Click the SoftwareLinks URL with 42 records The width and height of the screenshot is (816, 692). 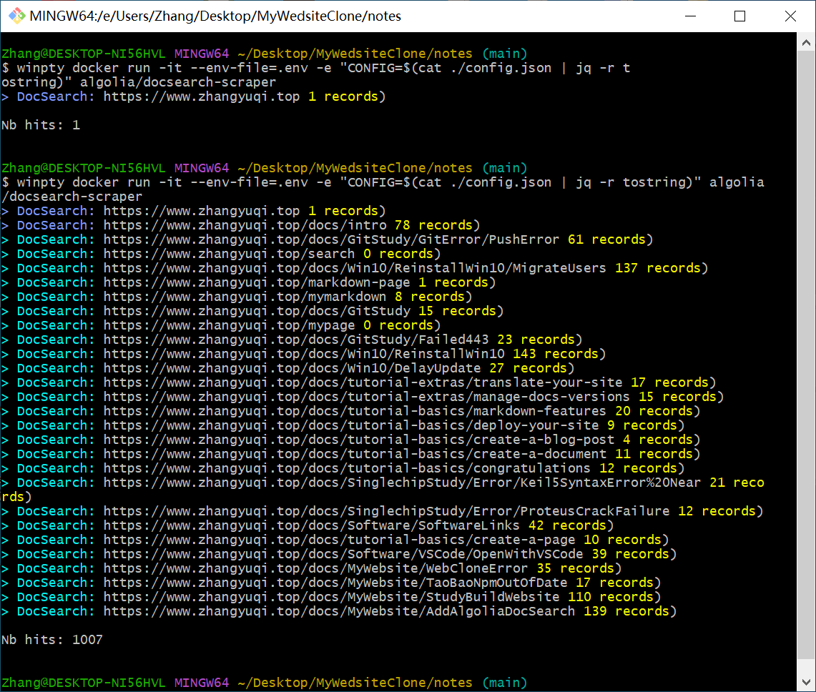click(x=312, y=526)
